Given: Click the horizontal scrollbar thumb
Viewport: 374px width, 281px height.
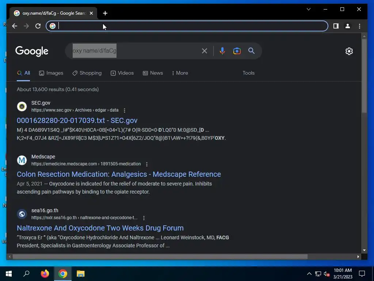Looking at the screenshot, I should pyautogui.click(x=160, y=256).
